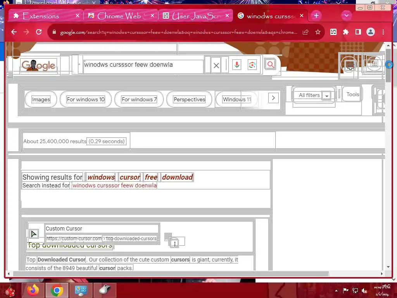Image resolution: width=397 pixels, height=298 pixels.
Task: Click the vertical scrollbar thumb
Action: (x=388, y=65)
